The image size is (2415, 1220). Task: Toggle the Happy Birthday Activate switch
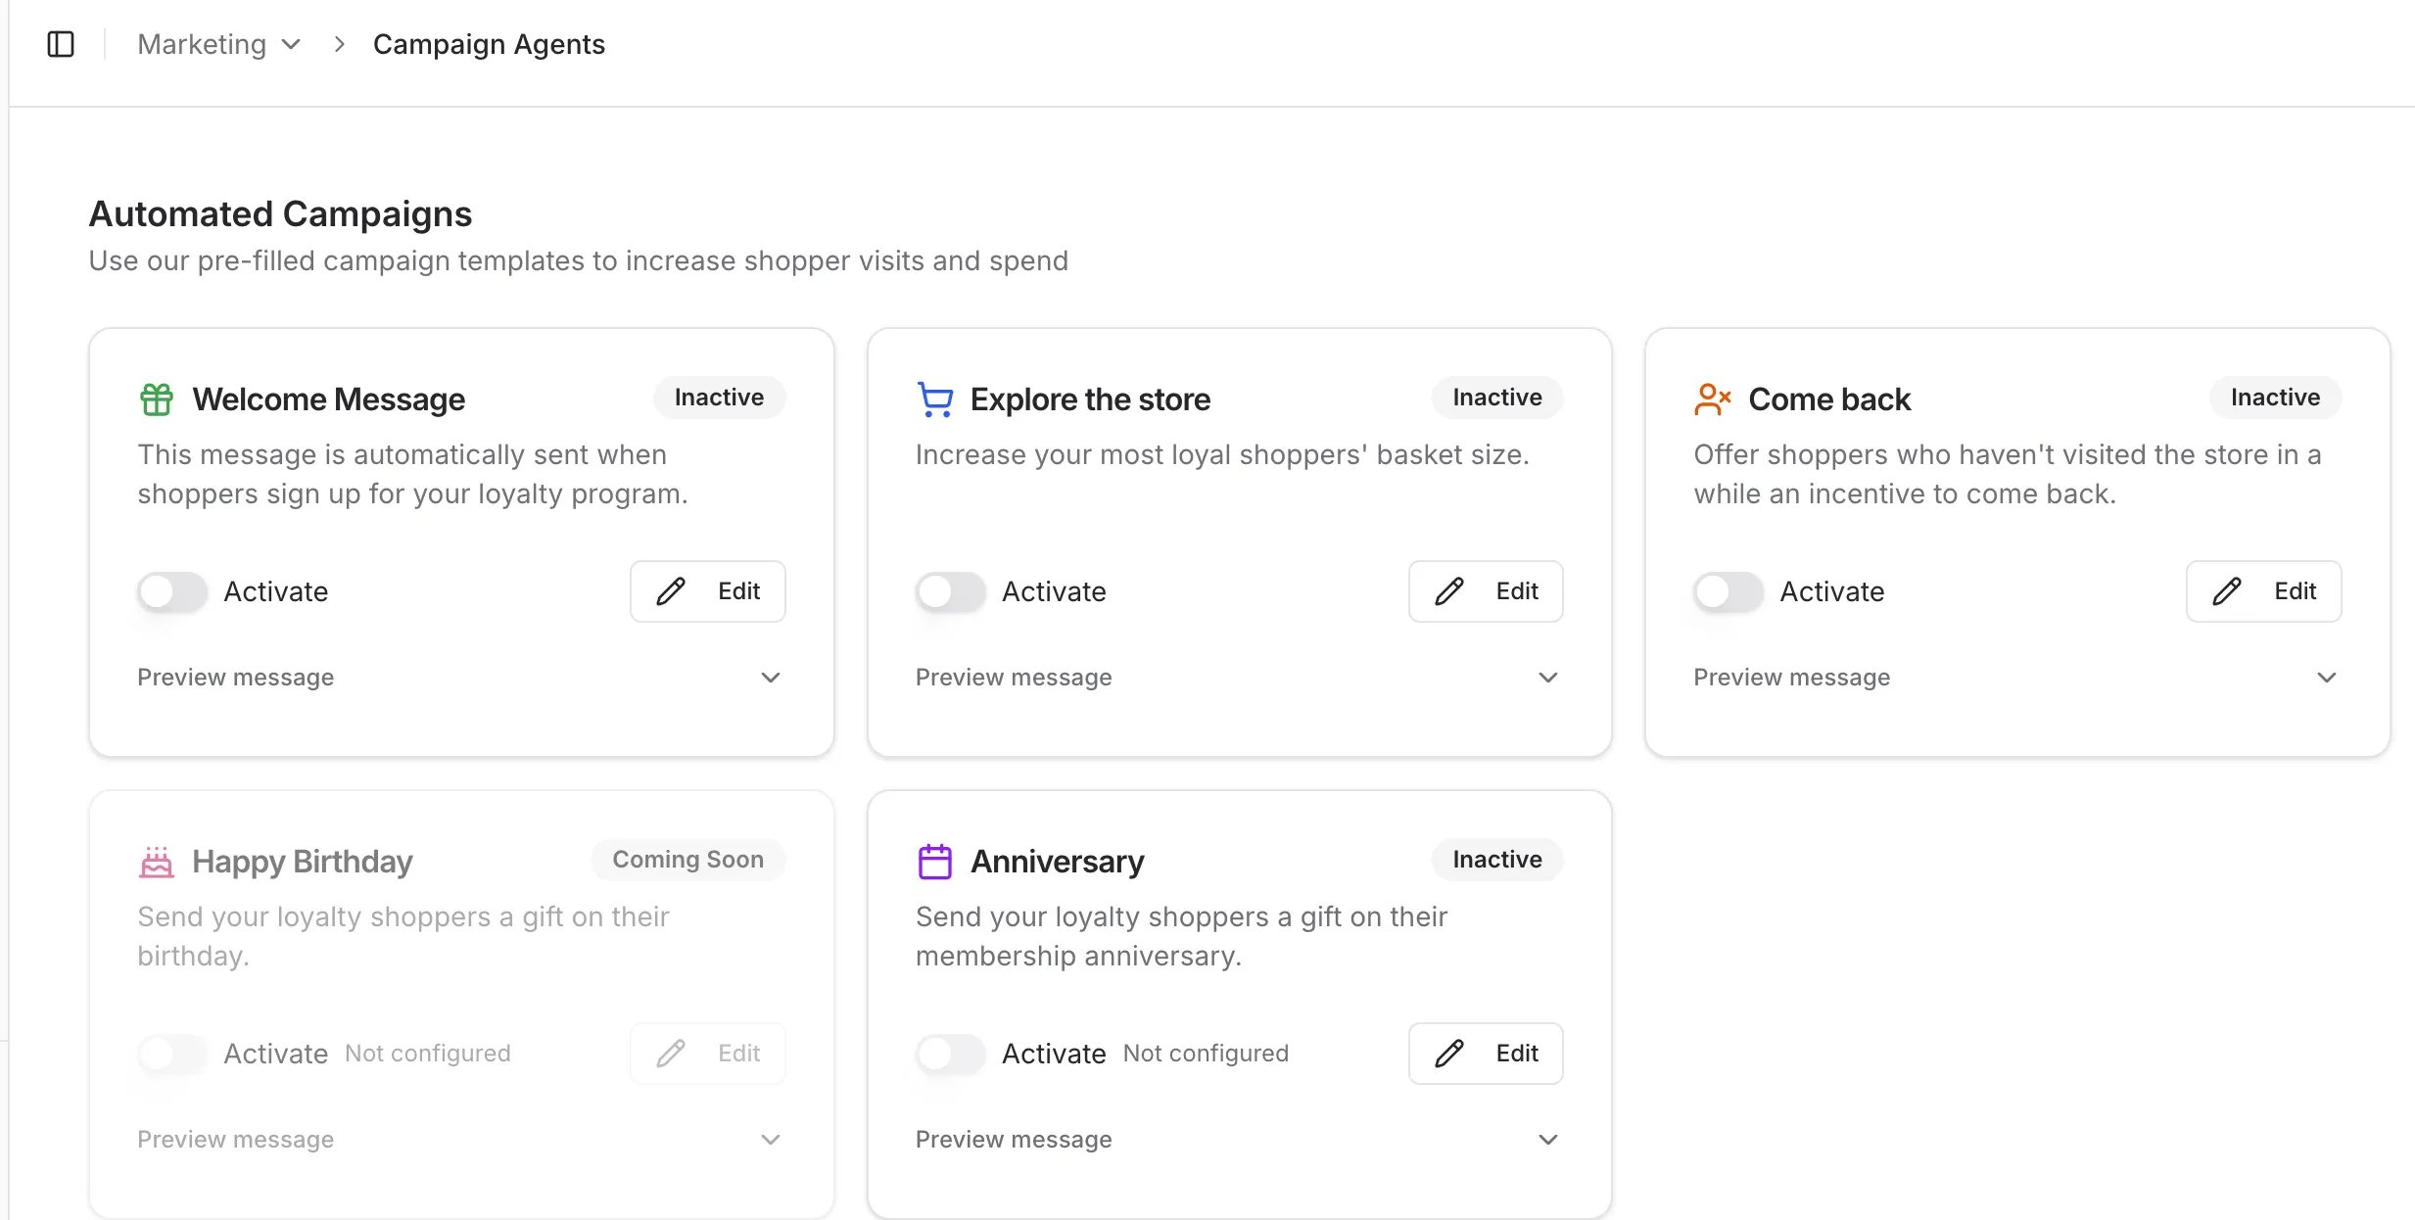pos(172,1054)
